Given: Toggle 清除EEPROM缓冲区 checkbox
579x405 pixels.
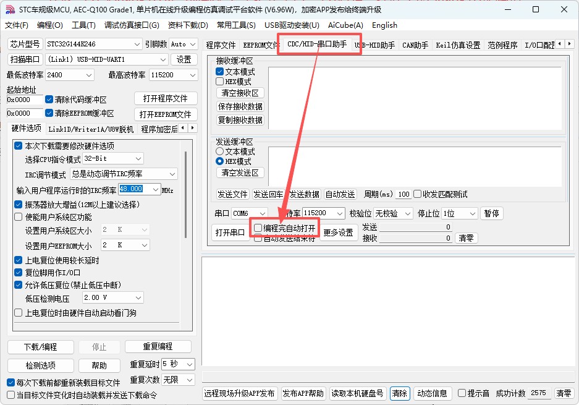Looking at the screenshot, I should pos(49,113).
